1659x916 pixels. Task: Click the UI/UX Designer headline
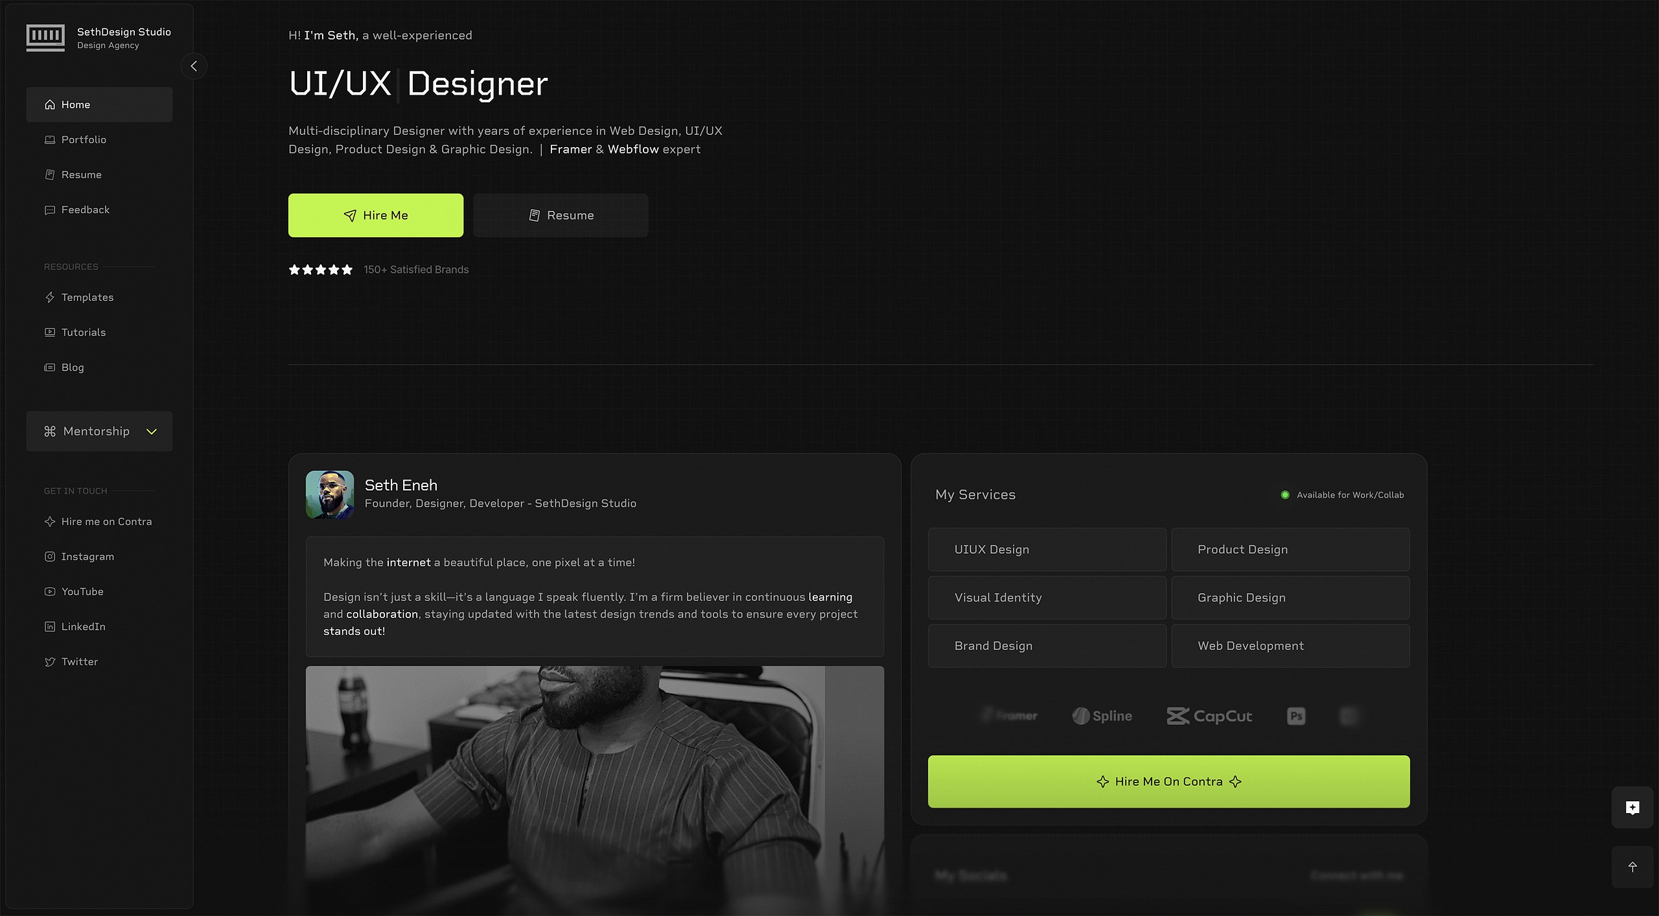coord(419,84)
